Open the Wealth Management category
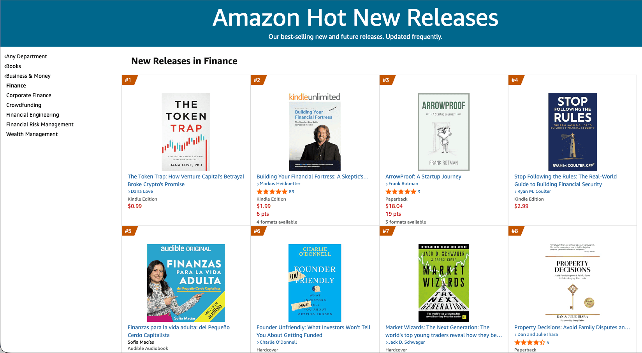The height and width of the screenshot is (353, 642). [32, 134]
